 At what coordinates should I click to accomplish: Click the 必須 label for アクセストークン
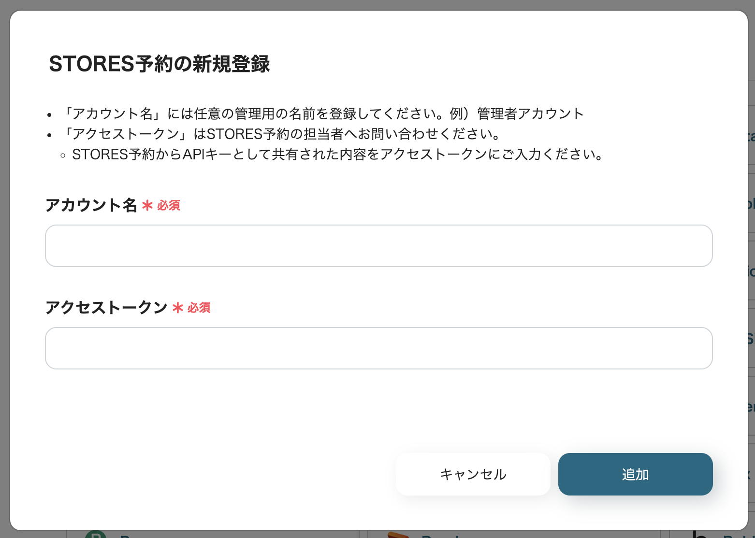pyautogui.click(x=199, y=308)
